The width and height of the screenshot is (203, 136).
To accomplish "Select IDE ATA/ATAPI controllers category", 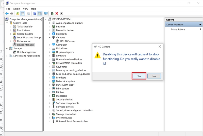I will [x=69, y=63].
